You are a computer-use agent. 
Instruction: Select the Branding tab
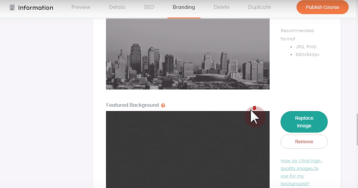point(184,7)
